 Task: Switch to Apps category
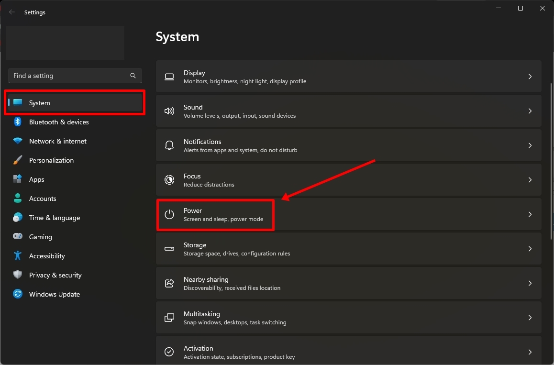75,179
